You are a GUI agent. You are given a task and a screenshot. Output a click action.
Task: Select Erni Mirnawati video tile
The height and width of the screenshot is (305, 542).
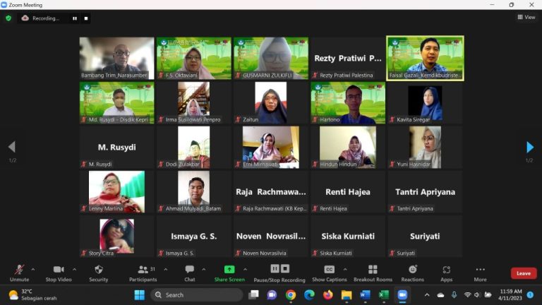click(x=271, y=148)
